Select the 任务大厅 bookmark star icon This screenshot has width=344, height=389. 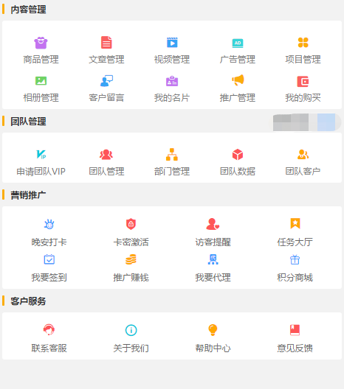pyautogui.click(x=295, y=223)
